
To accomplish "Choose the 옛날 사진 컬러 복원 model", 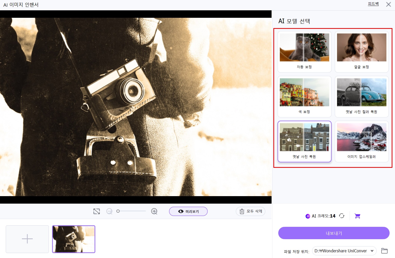I will coord(362,97).
